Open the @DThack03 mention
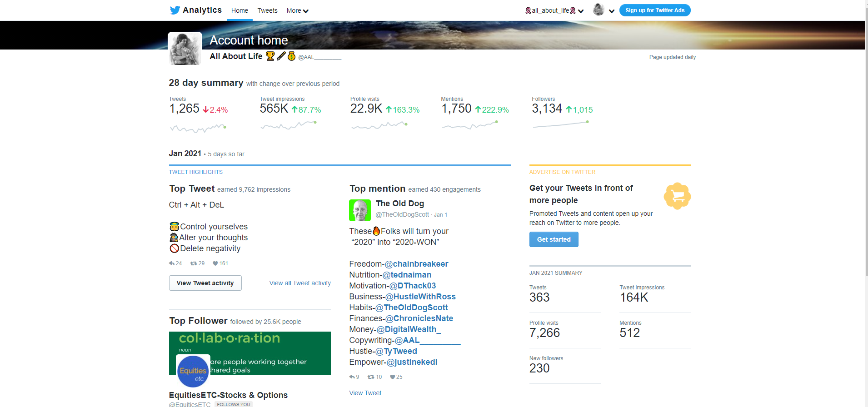This screenshot has height=407, width=868. (413, 286)
